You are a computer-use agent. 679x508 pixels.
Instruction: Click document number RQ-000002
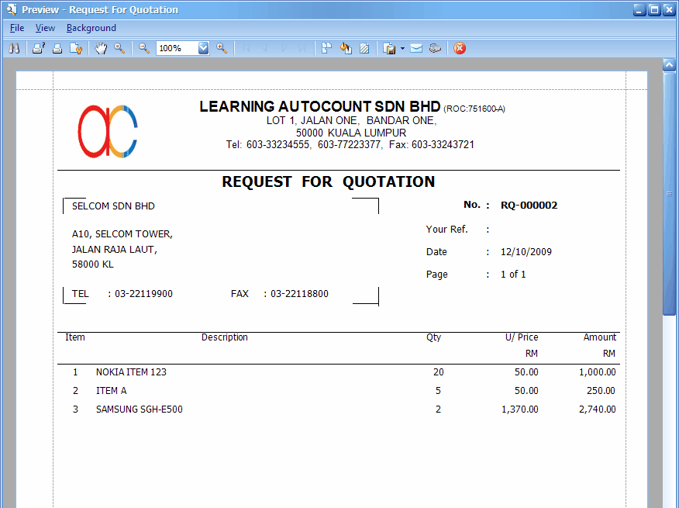point(529,205)
